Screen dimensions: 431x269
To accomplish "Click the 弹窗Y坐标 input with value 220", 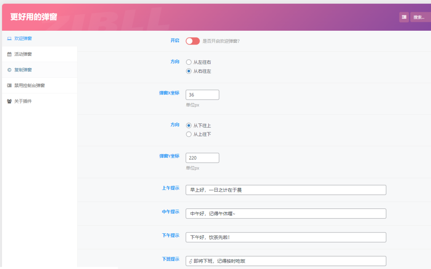I will [x=202, y=158].
